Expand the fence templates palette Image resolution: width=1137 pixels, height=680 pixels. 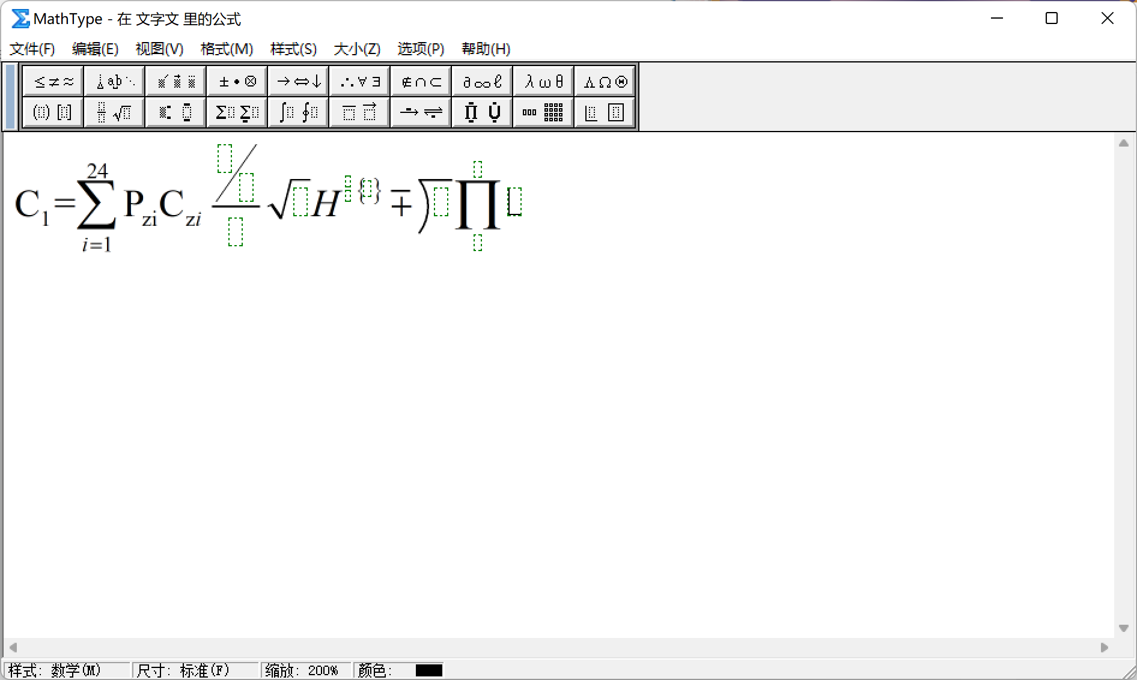(52, 112)
